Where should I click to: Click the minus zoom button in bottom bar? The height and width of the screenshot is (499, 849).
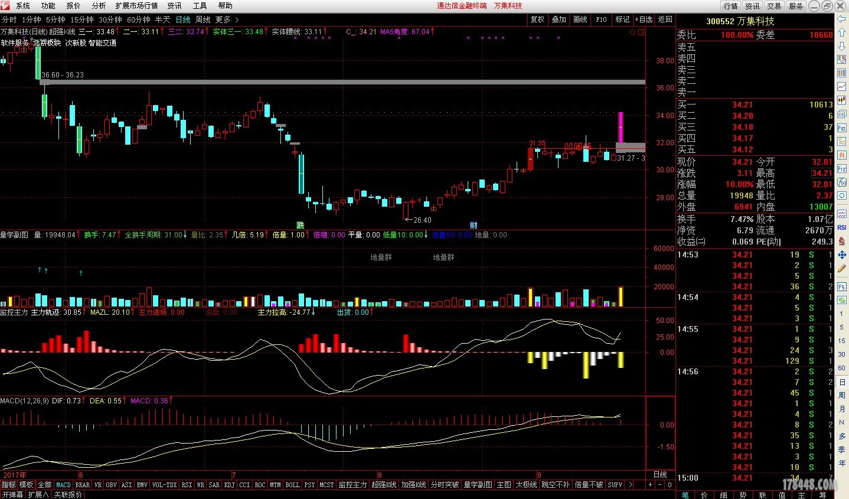pos(660,485)
